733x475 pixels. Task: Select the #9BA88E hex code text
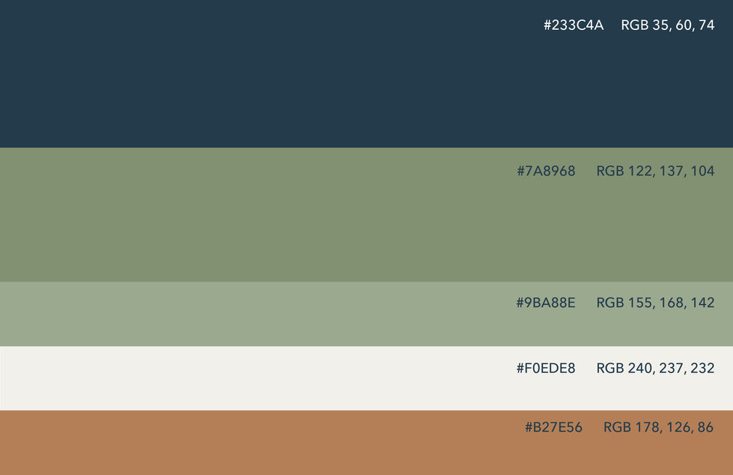[546, 303]
